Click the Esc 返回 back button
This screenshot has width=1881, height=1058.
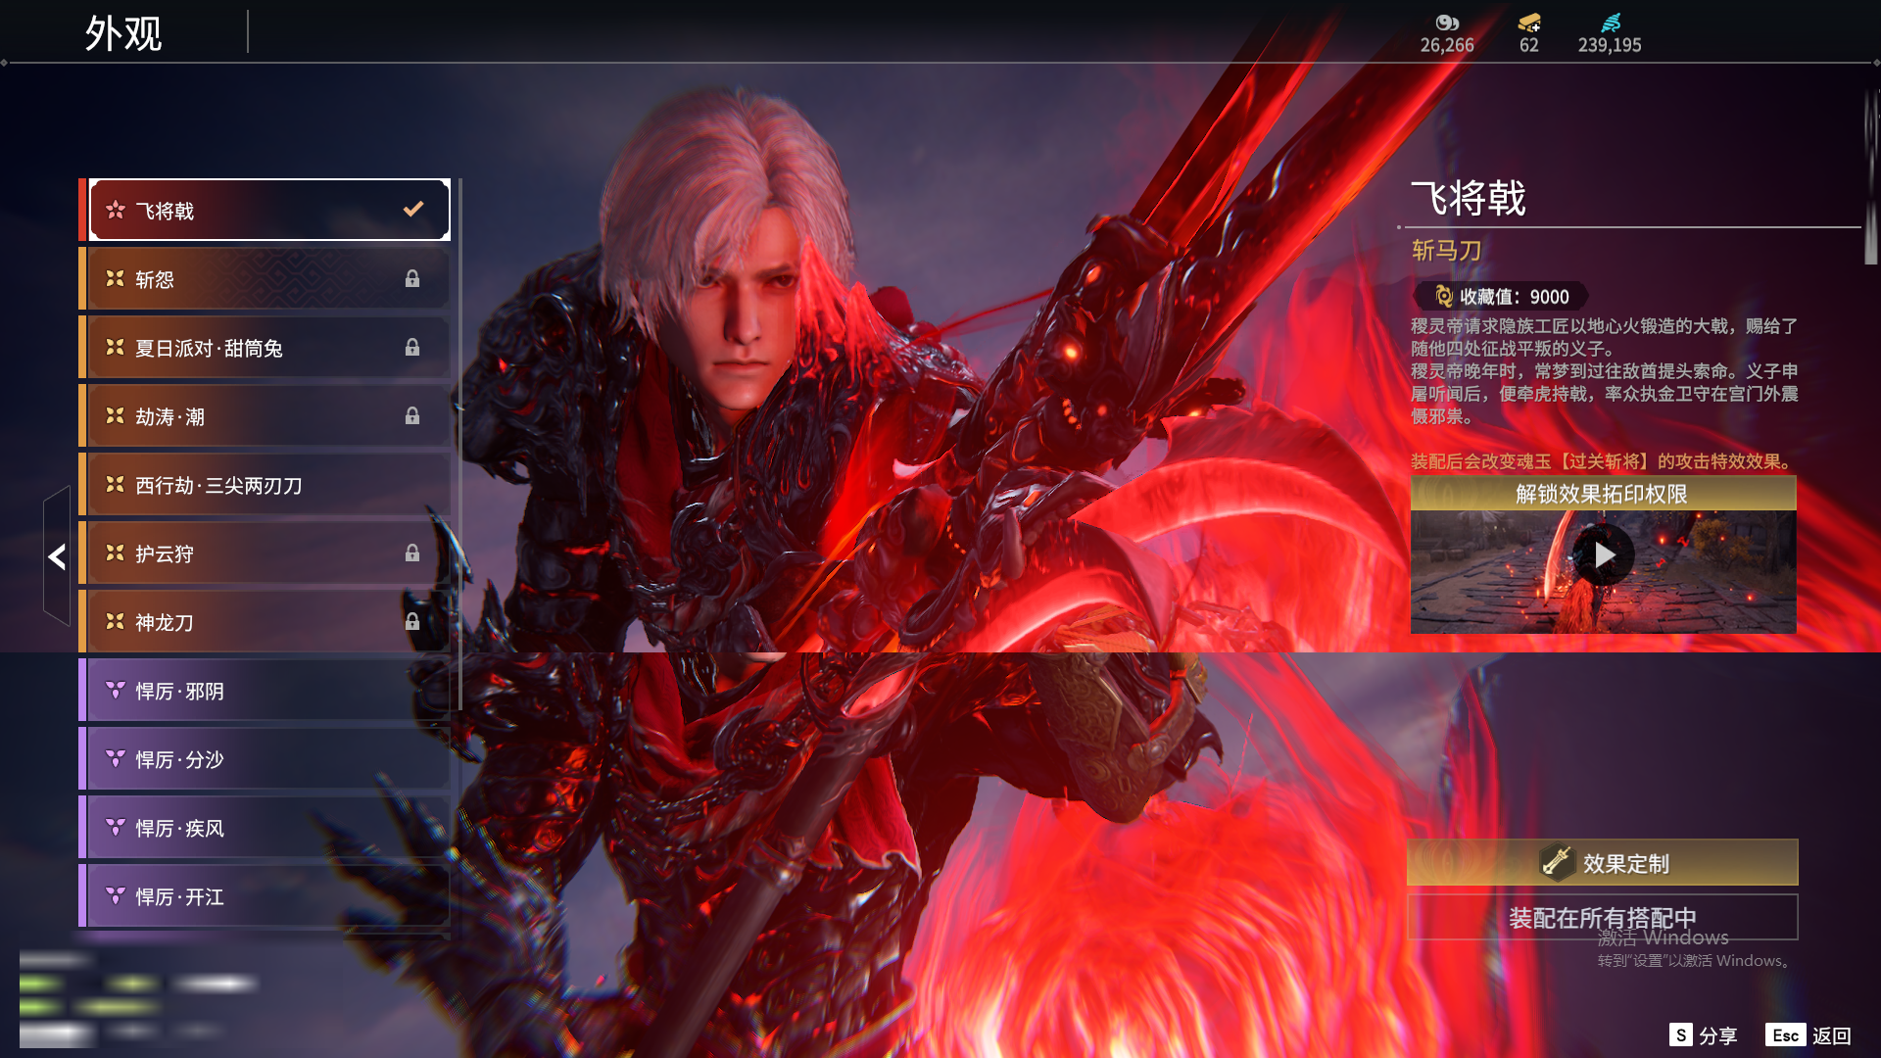pyautogui.click(x=1809, y=1035)
